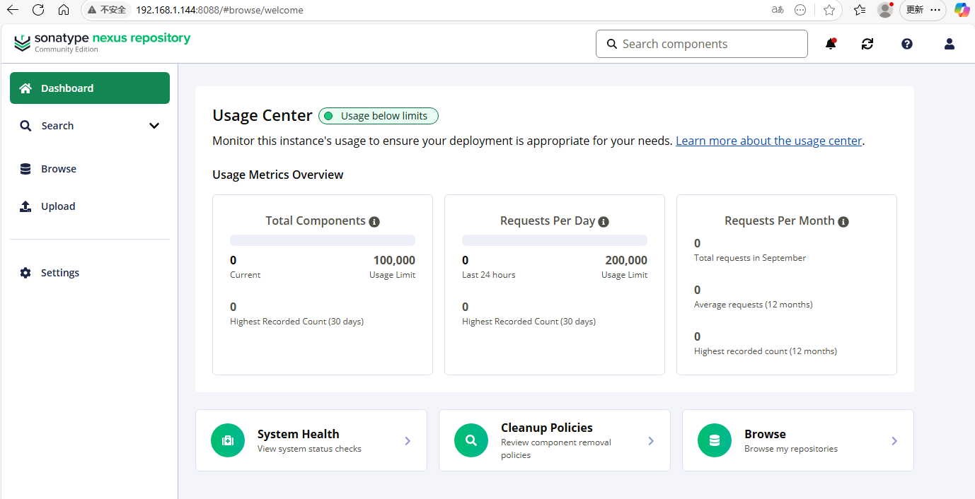
Task: Open Browse card chevron arrow
Action: pyautogui.click(x=894, y=440)
